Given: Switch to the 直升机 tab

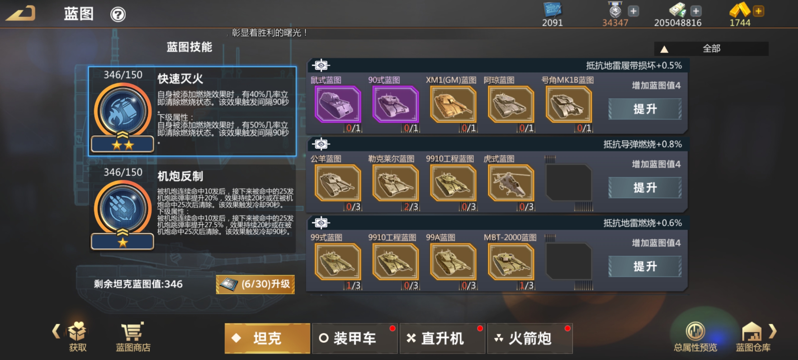Looking at the screenshot, I should point(442,338).
